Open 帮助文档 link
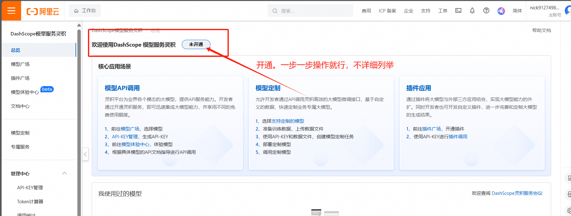This screenshot has height=216, width=571. click(541, 30)
